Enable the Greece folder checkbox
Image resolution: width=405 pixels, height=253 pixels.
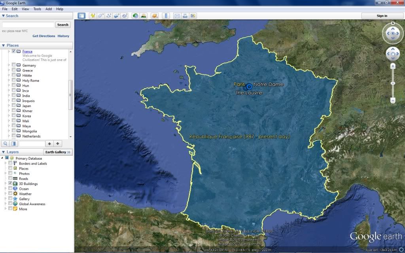pyautogui.click(x=14, y=70)
